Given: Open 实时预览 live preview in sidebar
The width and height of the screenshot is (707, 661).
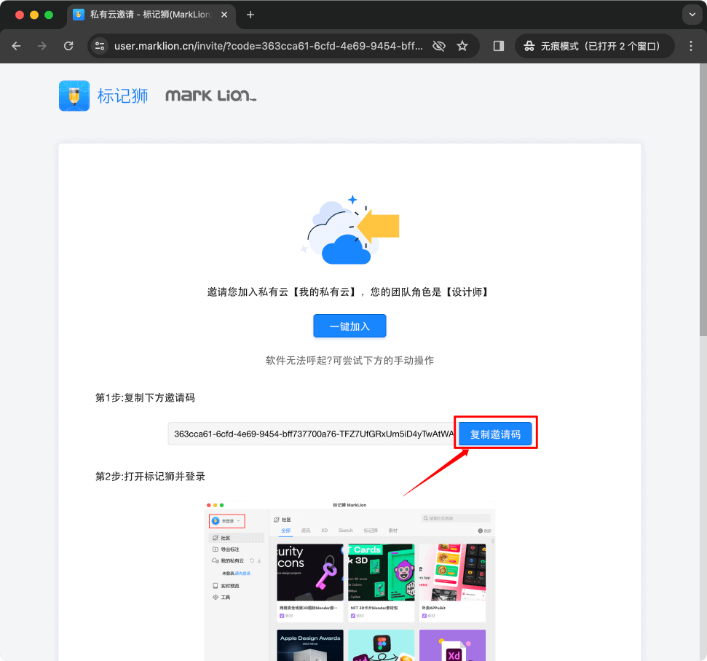Looking at the screenshot, I should pyautogui.click(x=216, y=585).
